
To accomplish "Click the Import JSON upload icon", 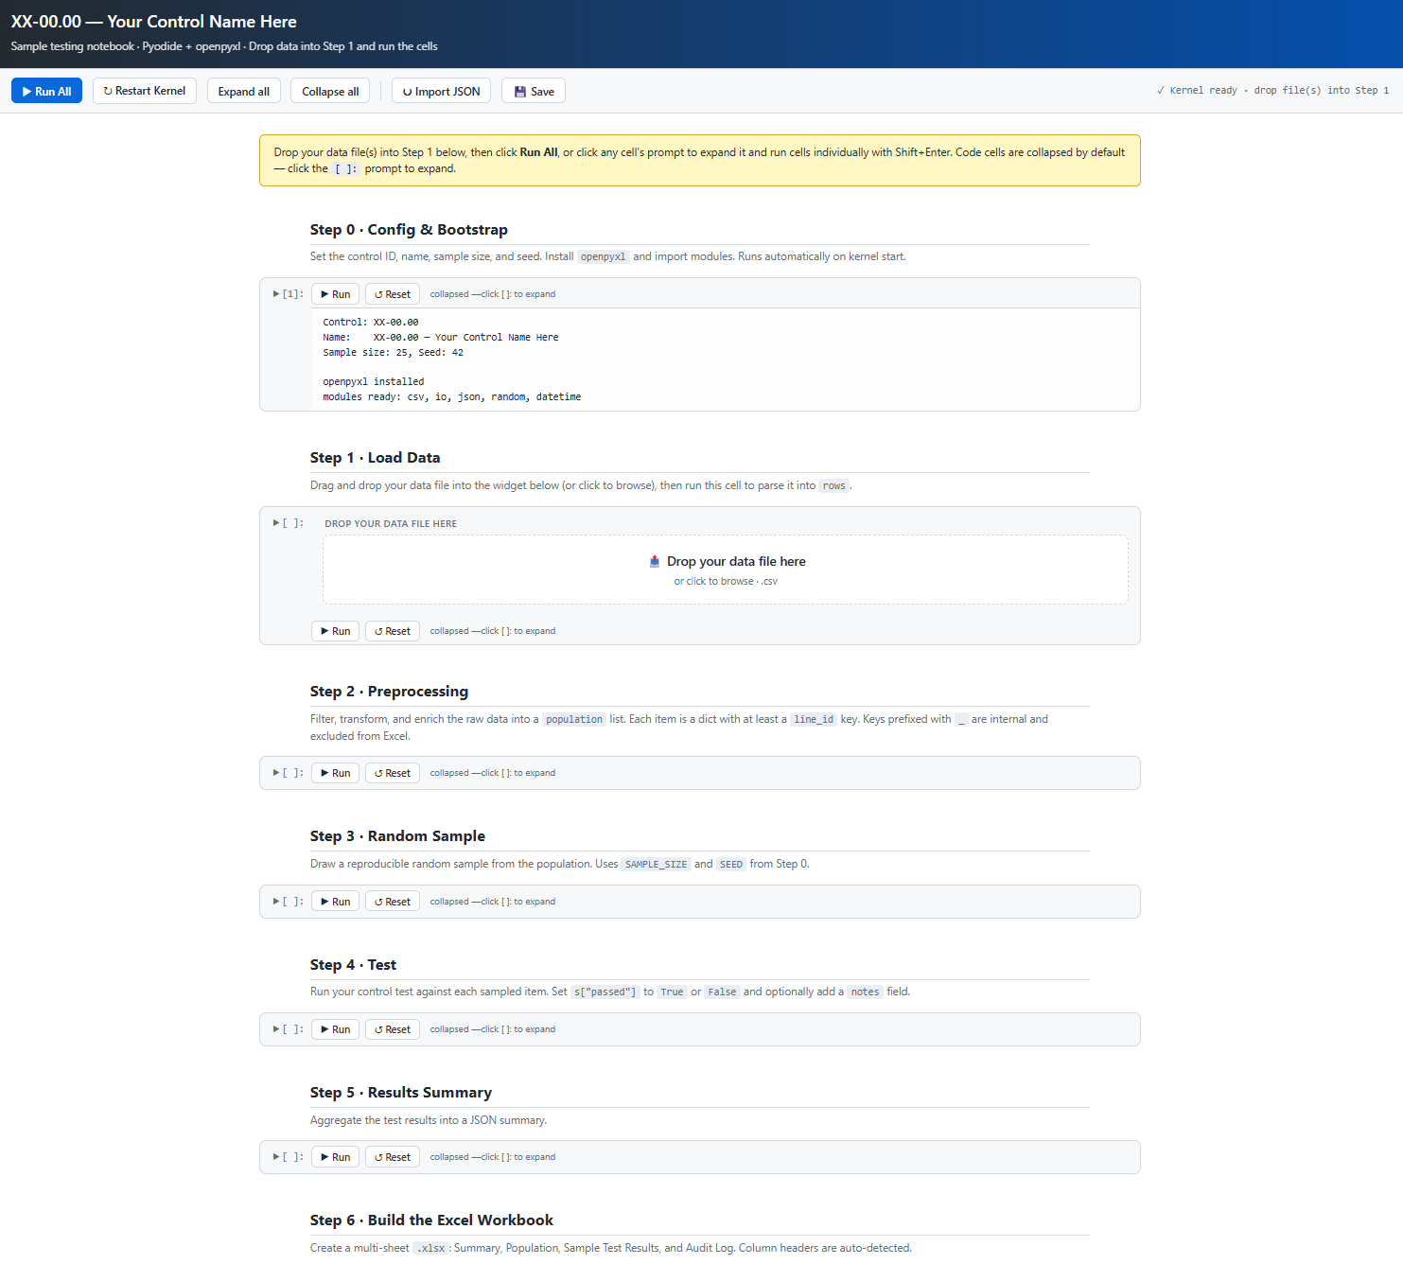I will pos(407,91).
